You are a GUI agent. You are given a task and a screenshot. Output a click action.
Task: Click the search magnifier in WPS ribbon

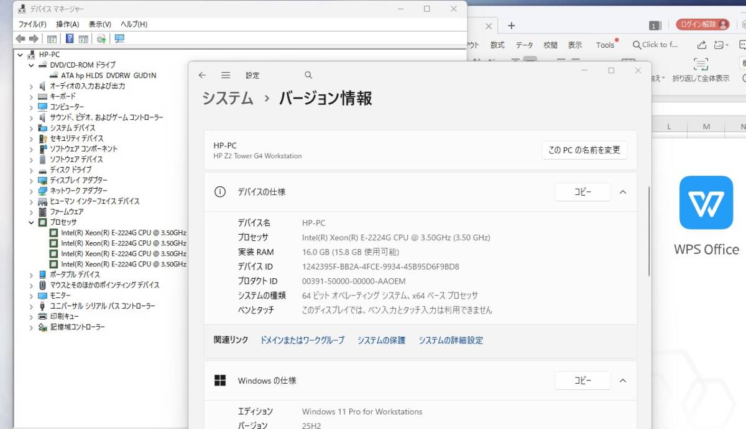pos(637,44)
